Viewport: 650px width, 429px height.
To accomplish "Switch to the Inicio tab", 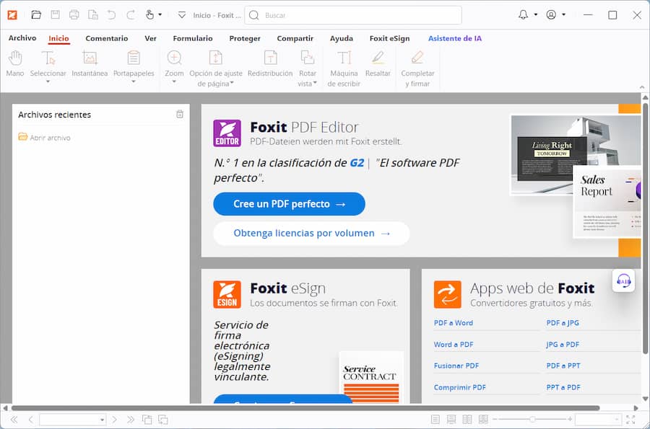I will [x=58, y=38].
